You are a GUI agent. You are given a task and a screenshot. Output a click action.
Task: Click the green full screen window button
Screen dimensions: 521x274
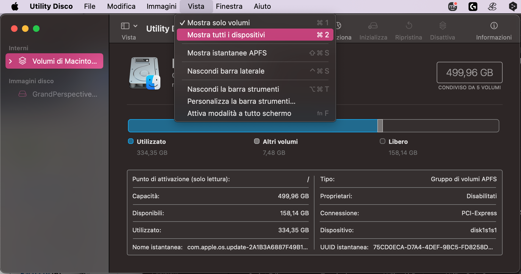click(36, 29)
